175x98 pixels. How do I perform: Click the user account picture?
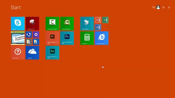(158, 7)
